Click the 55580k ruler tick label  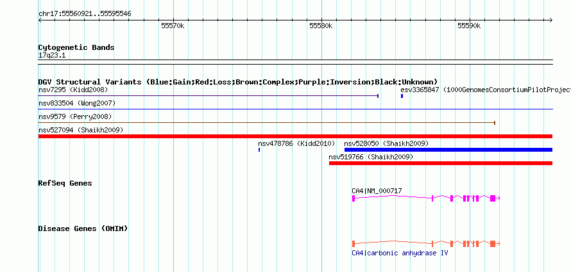[321, 26]
